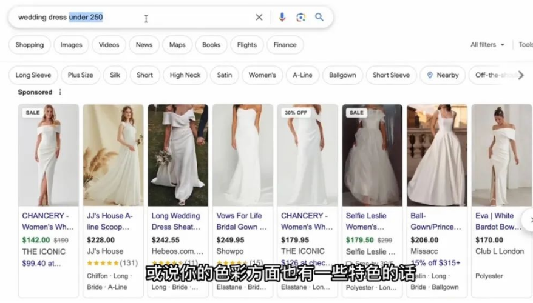533x303 pixels.
Task: Open the $142.00 CHANCERY dress image
Action: click(49, 155)
